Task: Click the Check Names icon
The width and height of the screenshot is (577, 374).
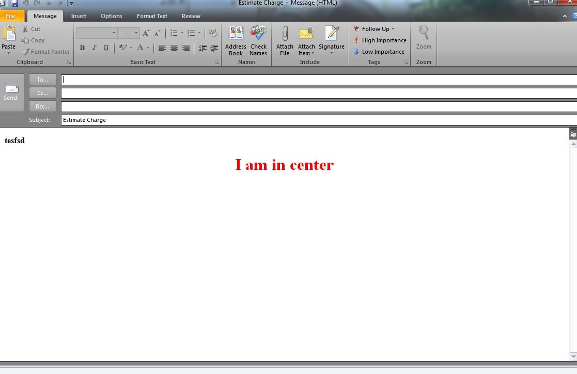Action: (258, 35)
